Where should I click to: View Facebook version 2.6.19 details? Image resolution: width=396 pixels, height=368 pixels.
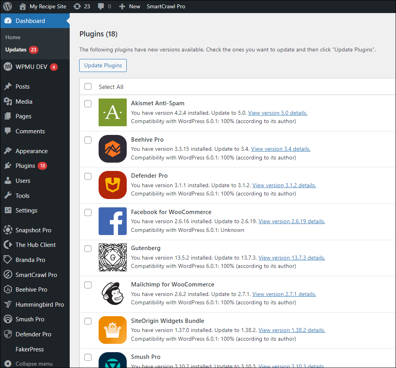coord(292,221)
